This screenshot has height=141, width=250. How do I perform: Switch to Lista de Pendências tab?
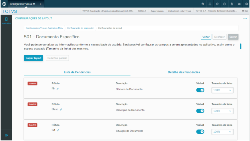(x=77, y=72)
